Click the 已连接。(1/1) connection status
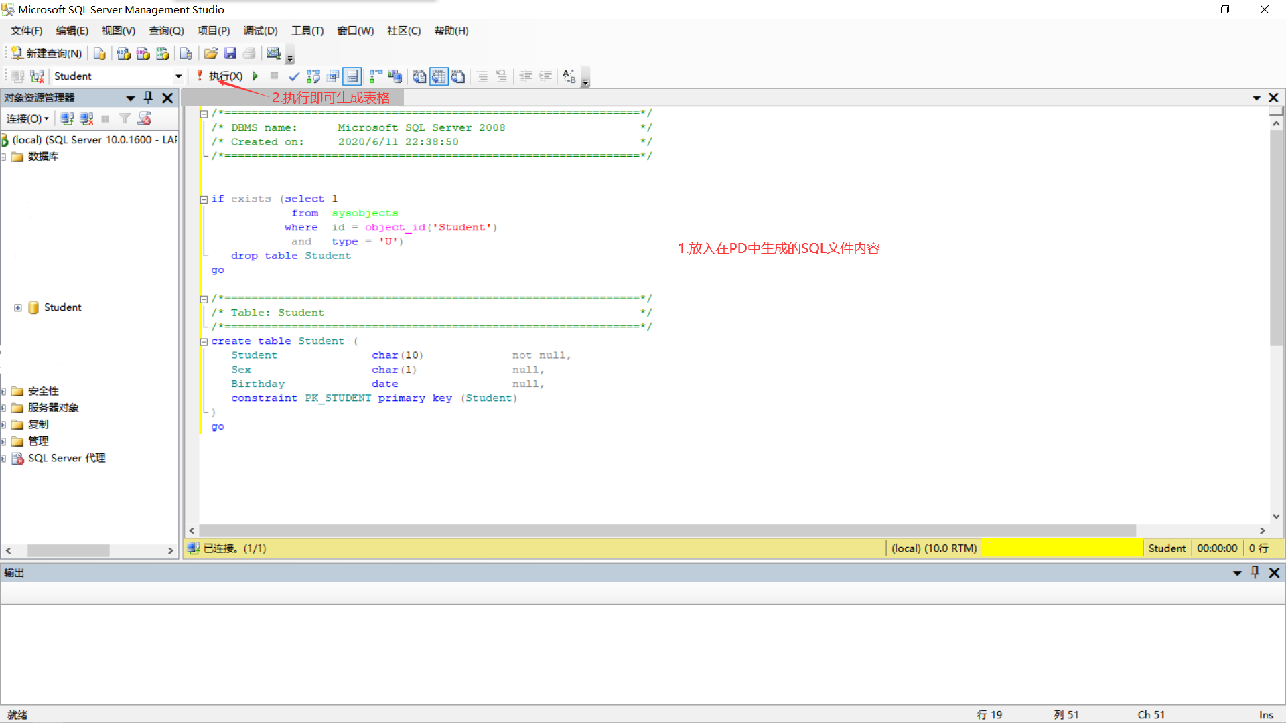1286x723 pixels. [x=234, y=548]
